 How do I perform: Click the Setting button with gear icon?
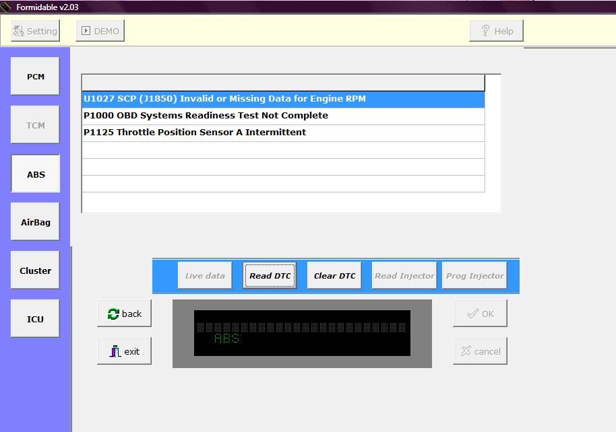coord(36,31)
